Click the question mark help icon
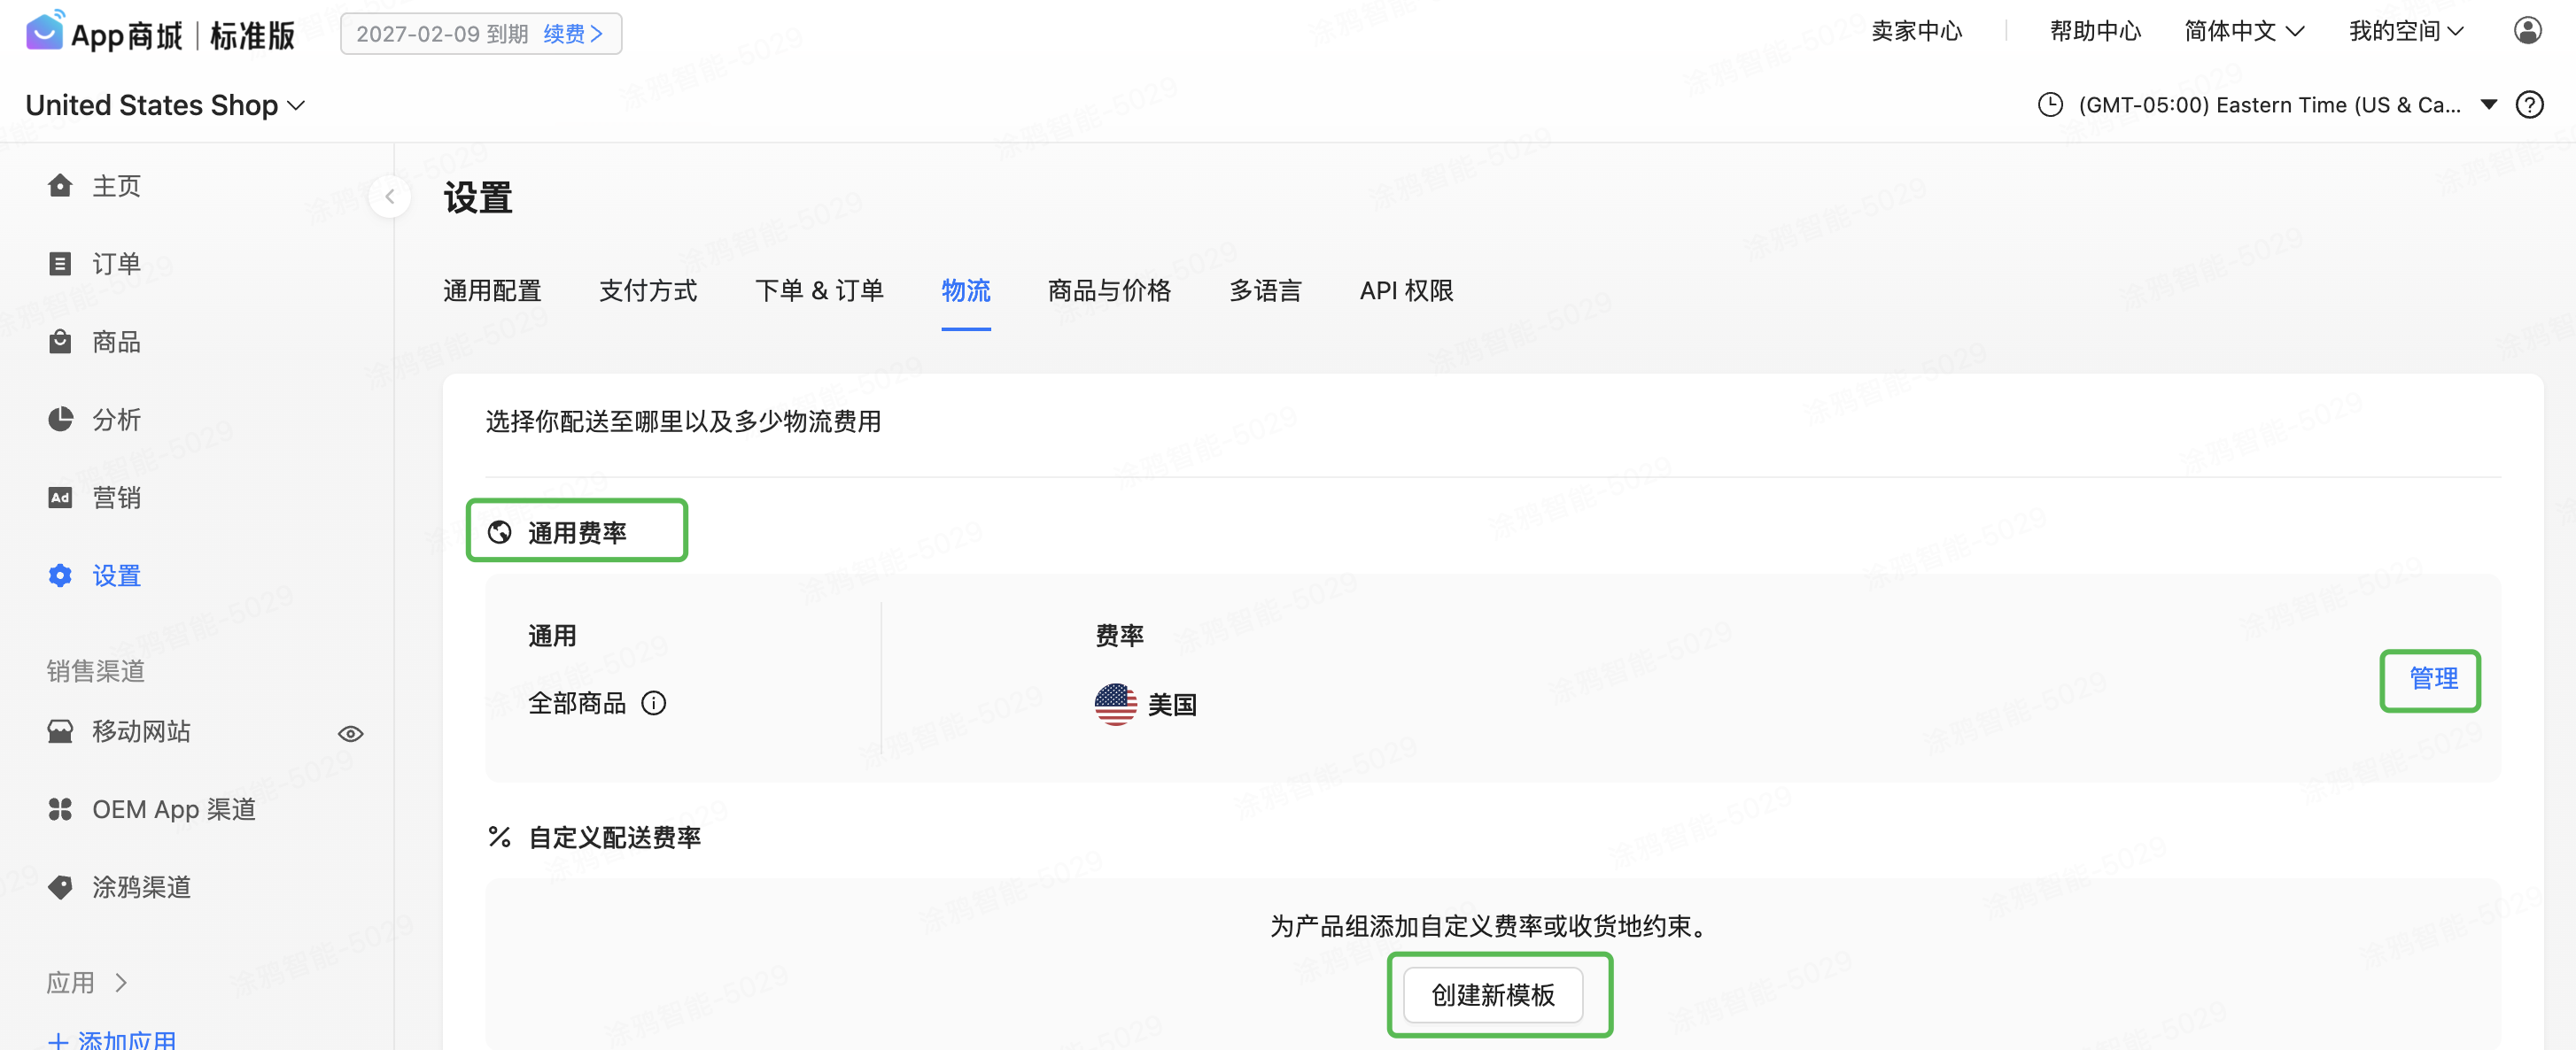 coord(2529,104)
